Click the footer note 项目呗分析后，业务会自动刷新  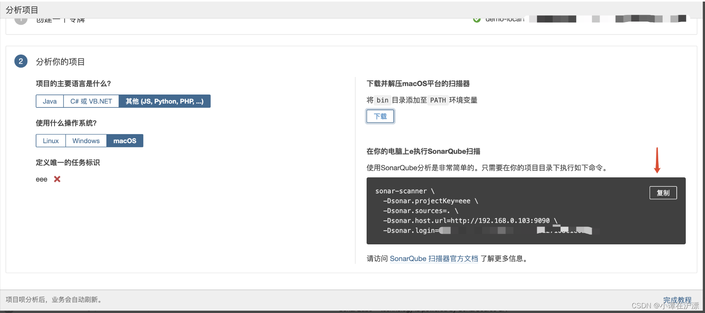(55, 300)
